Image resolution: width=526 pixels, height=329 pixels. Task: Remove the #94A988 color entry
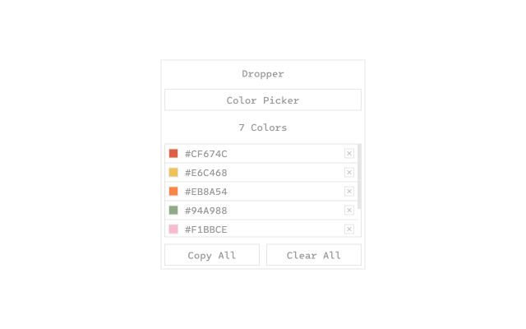(x=349, y=211)
